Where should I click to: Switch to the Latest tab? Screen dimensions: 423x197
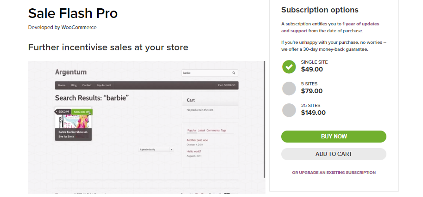click(x=201, y=131)
